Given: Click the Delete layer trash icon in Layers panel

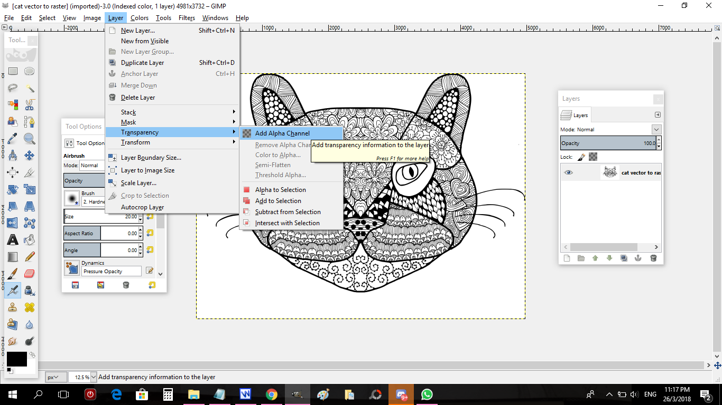Looking at the screenshot, I should (x=653, y=258).
